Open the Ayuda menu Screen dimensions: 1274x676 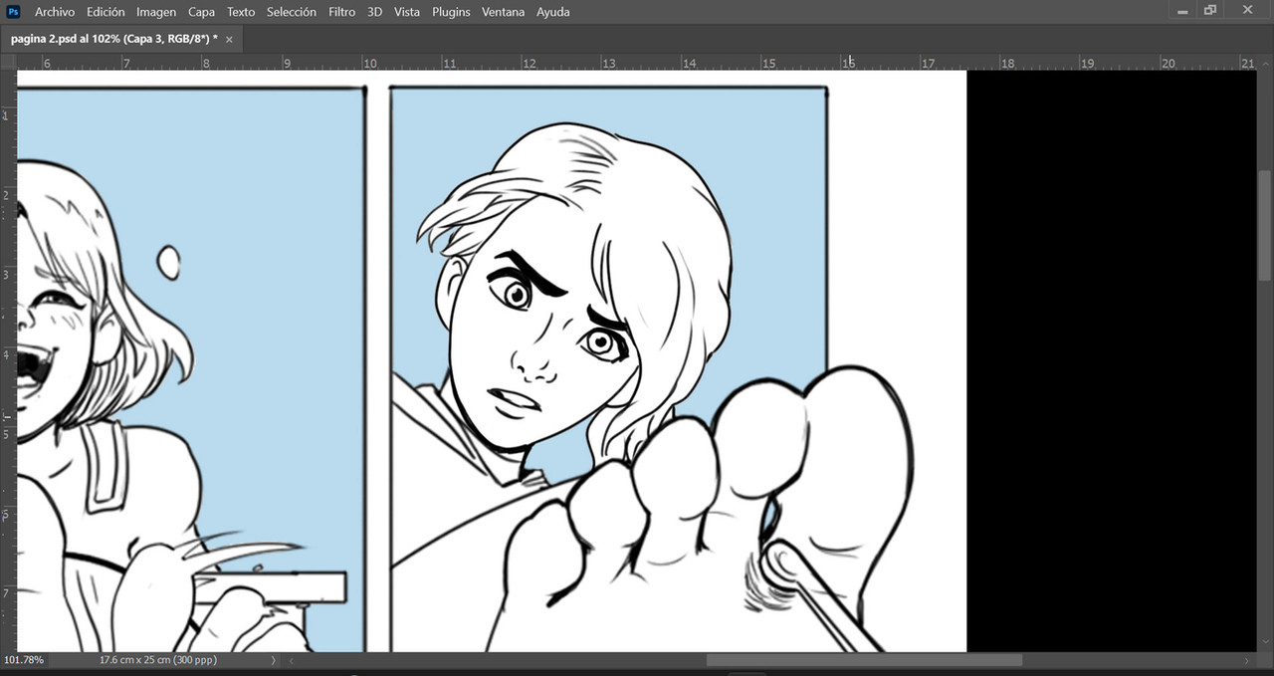click(x=553, y=12)
